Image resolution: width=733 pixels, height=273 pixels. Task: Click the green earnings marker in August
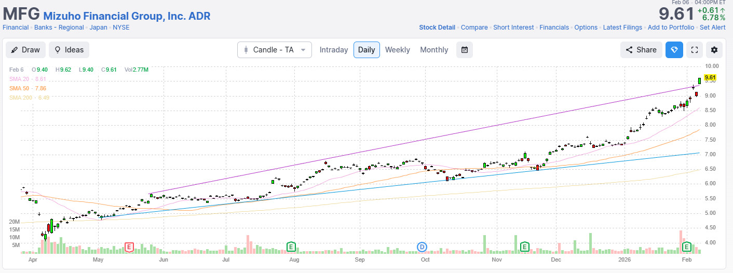pyautogui.click(x=291, y=247)
